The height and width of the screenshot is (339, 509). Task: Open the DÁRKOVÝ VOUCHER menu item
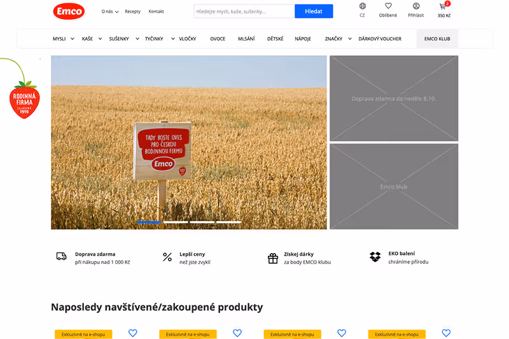tap(380, 39)
